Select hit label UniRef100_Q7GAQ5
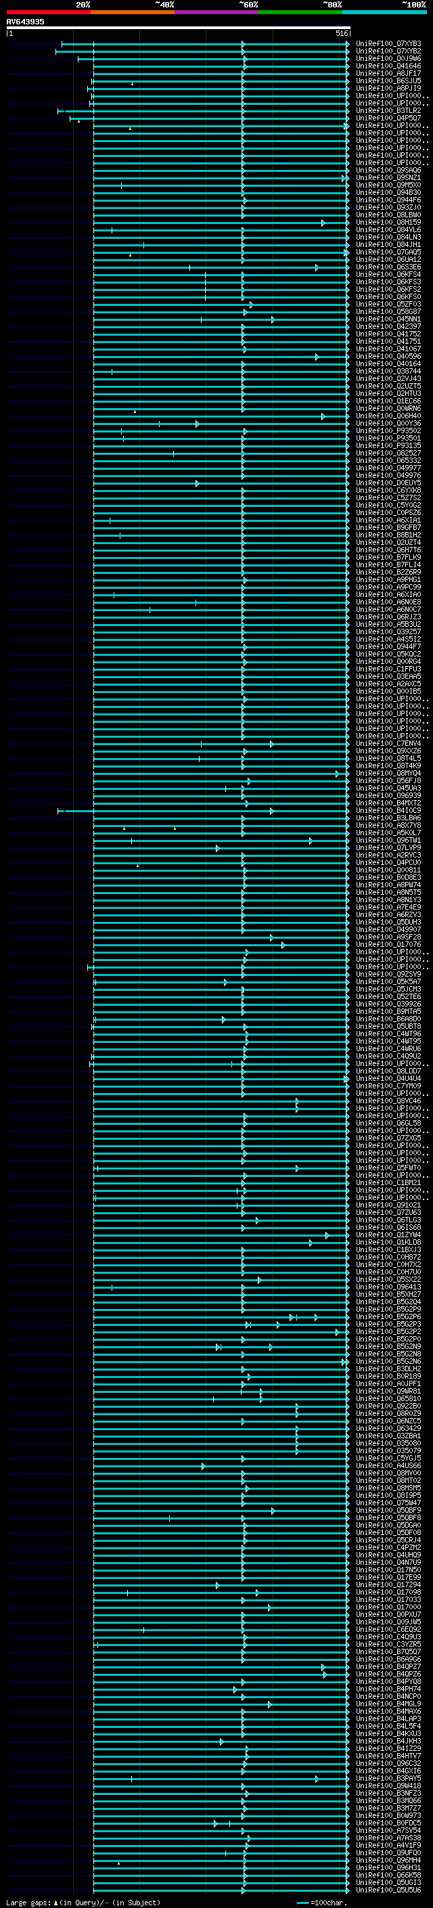Image resolution: width=433 pixels, height=1908 pixels. 388,252
